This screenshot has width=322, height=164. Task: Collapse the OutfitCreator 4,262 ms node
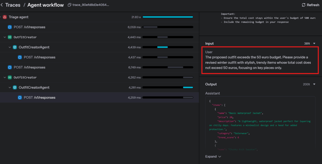pyautogui.click(x=5, y=77)
